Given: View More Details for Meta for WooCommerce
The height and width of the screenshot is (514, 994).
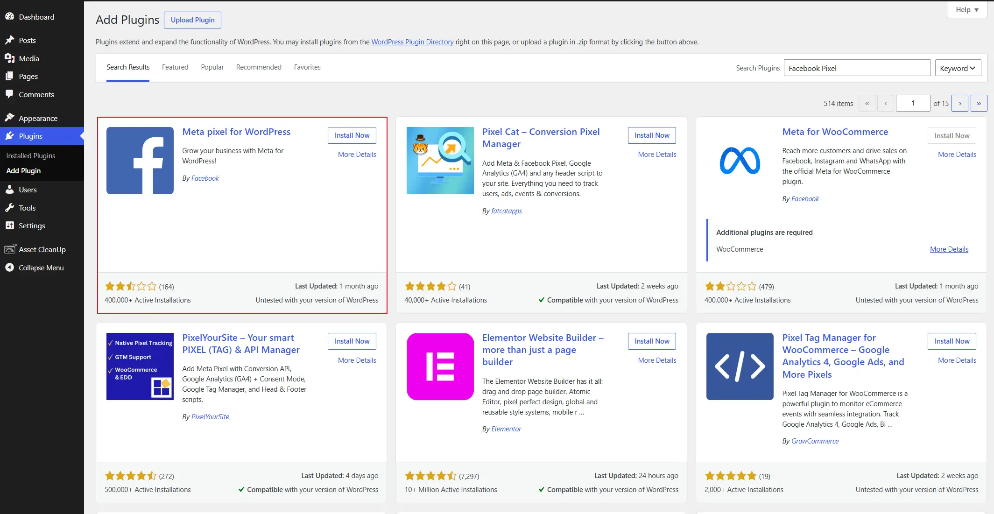Looking at the screenshot, I should 957,155.
